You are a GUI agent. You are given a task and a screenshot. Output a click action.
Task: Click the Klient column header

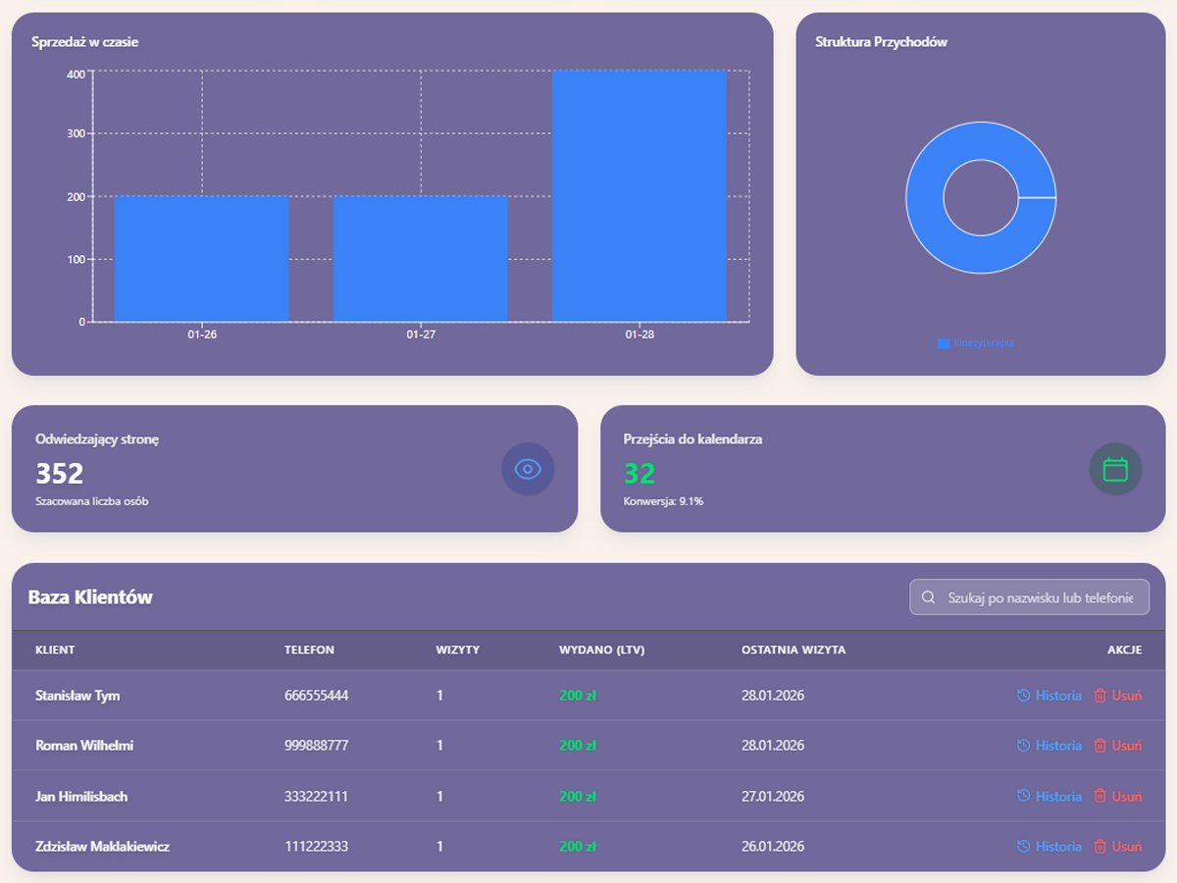[x=55, y=650]
